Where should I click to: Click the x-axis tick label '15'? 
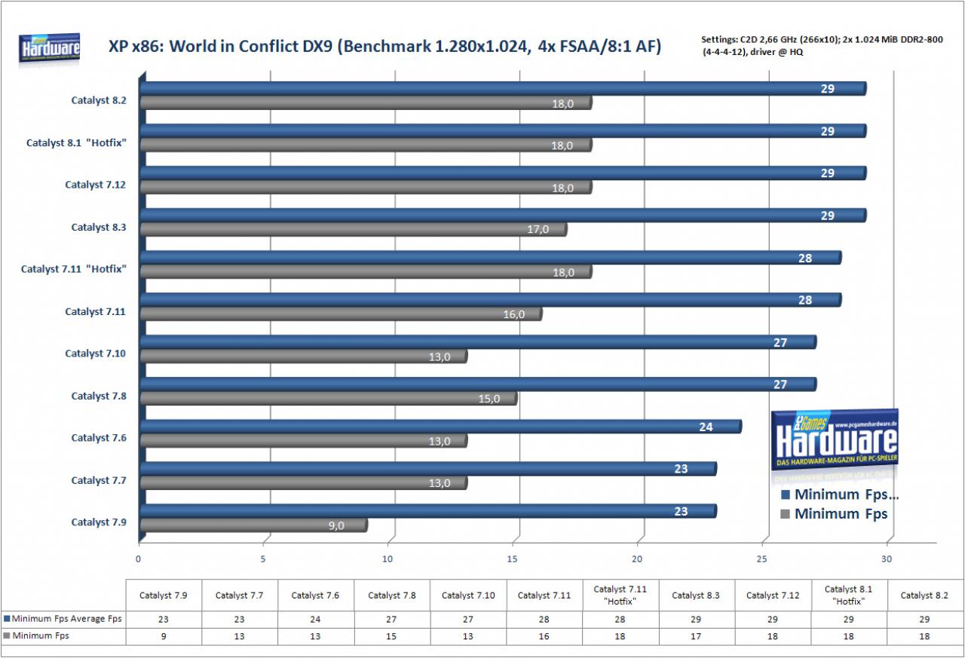[513, 559]
